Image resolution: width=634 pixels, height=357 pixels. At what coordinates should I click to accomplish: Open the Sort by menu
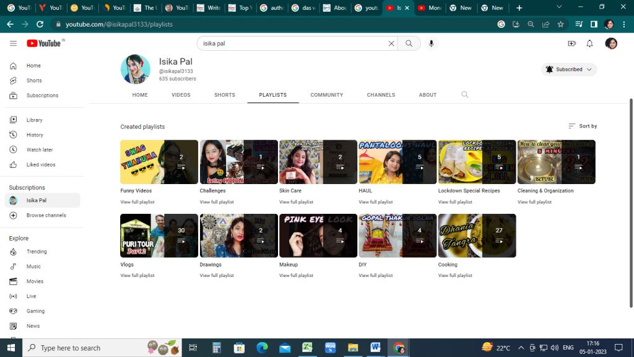click(583, 126)
